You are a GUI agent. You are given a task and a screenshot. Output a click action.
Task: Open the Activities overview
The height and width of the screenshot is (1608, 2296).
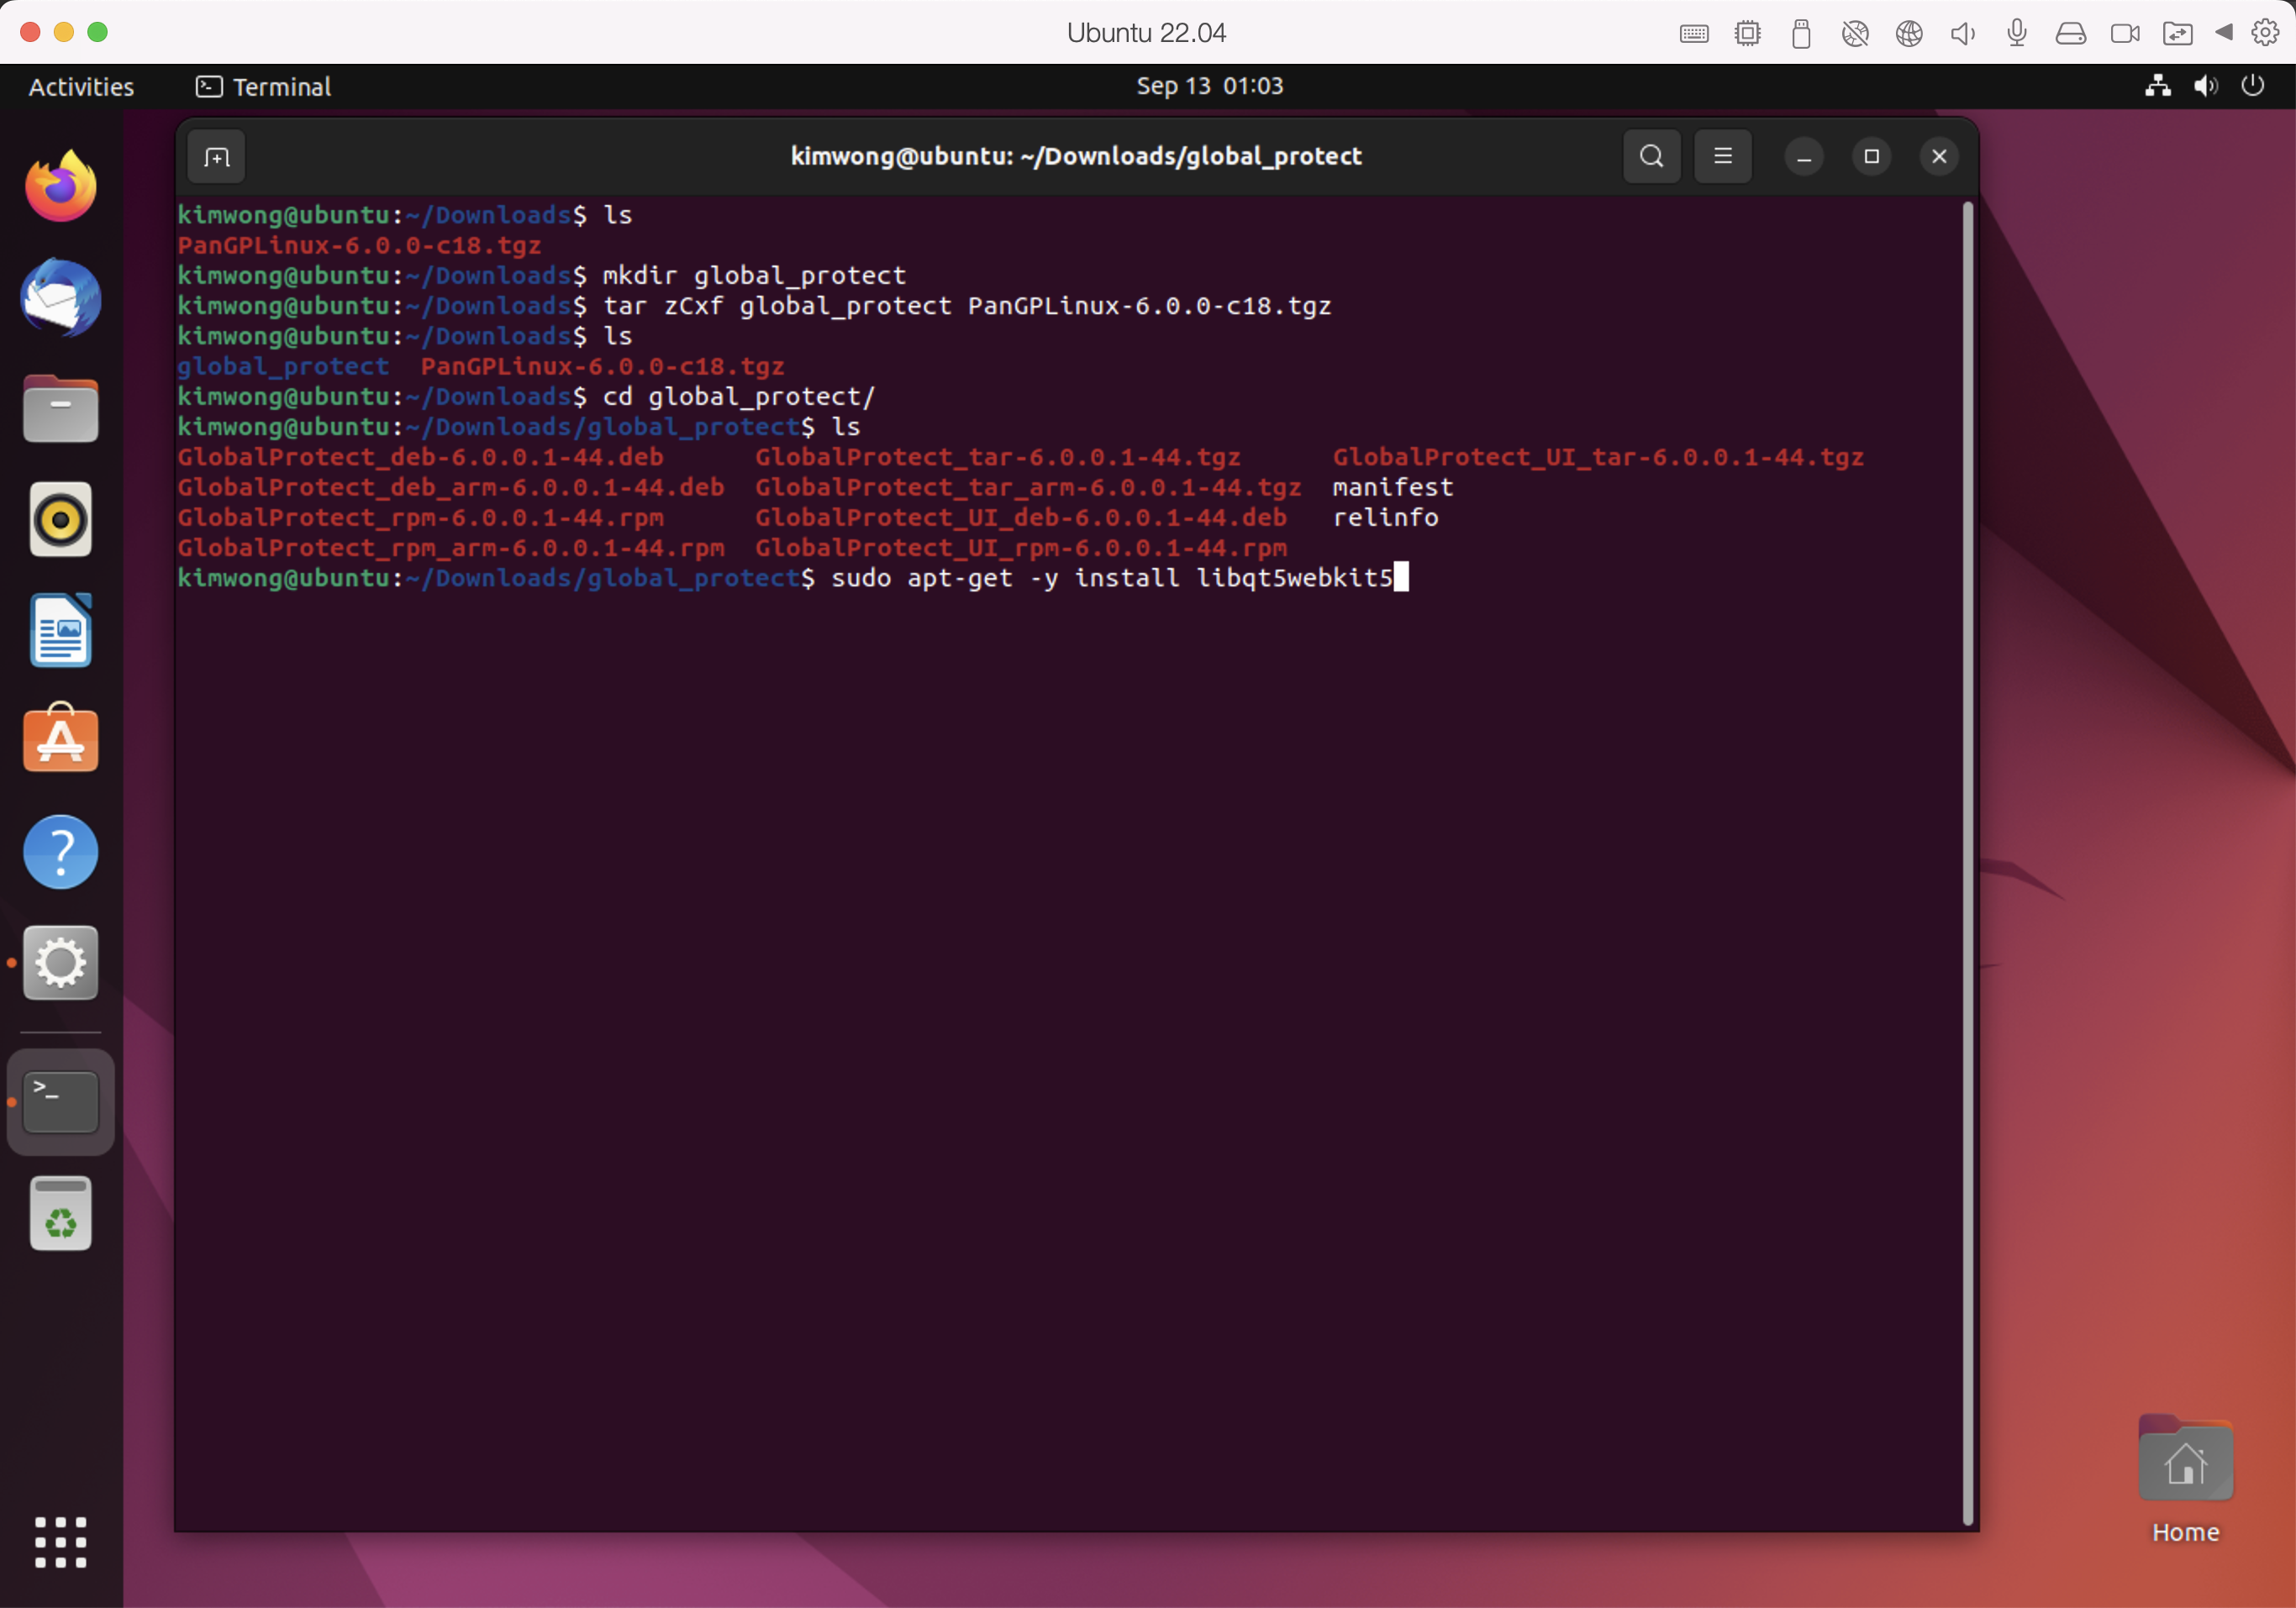(81, 87)
